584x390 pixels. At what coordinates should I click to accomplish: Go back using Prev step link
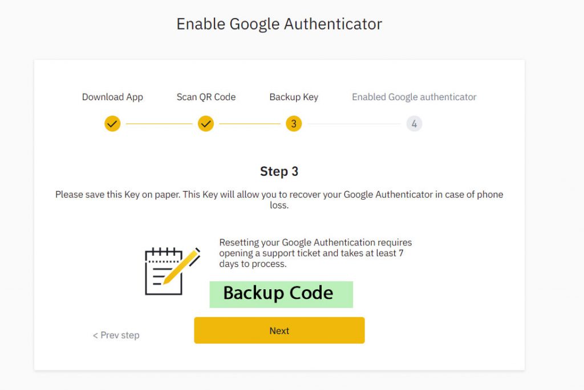pos(116,335)
